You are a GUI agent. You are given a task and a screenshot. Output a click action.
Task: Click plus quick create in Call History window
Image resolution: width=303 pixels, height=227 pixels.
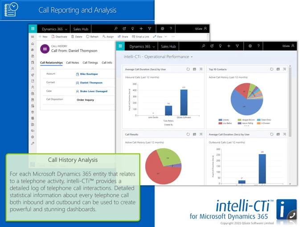(141, 28)
